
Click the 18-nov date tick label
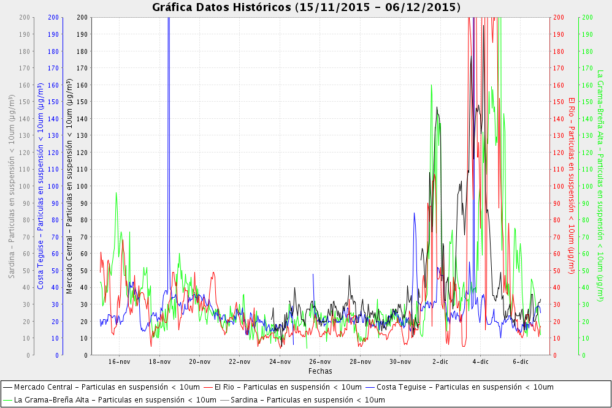(x=159, y=362)
